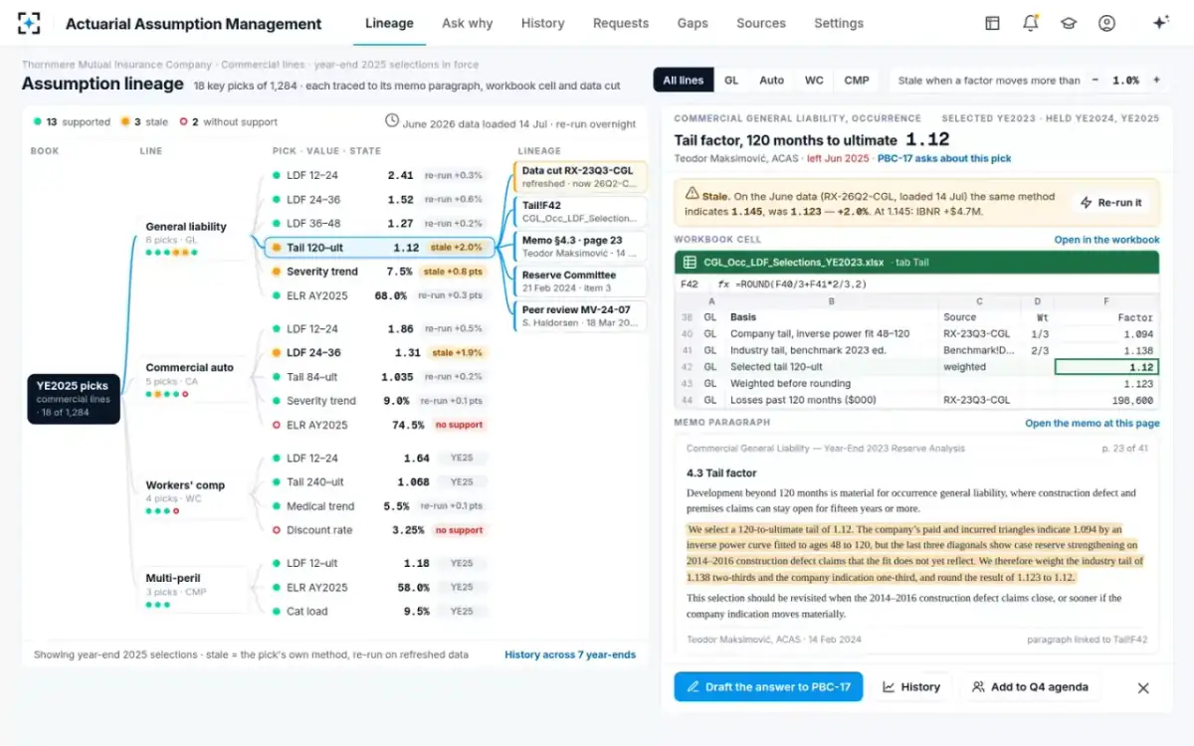Click the clock icon next to June 2026 data loaded
Image resolution: width=1194 pixels, height=746 pixels.
tap(392, 122)
